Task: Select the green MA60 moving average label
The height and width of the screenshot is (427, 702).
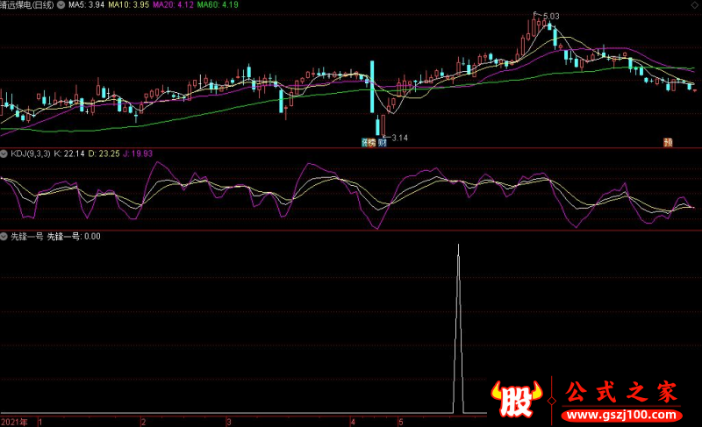Action: click(218, 5)
